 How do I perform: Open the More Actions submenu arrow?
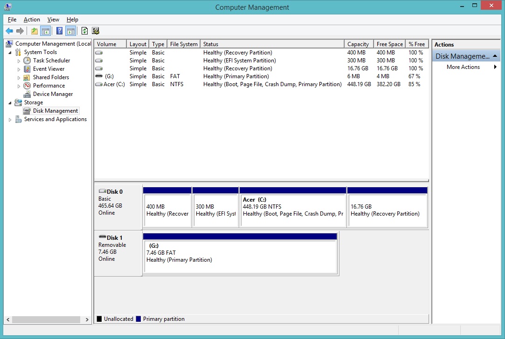click(495, 67)
